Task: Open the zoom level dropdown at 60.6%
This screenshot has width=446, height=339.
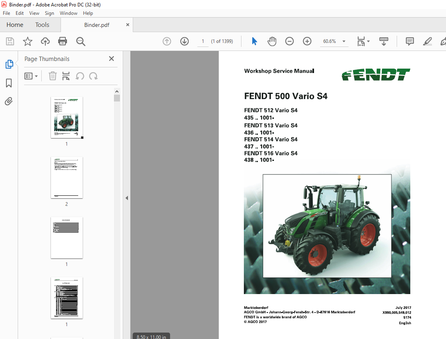Action: coord(344,41)
